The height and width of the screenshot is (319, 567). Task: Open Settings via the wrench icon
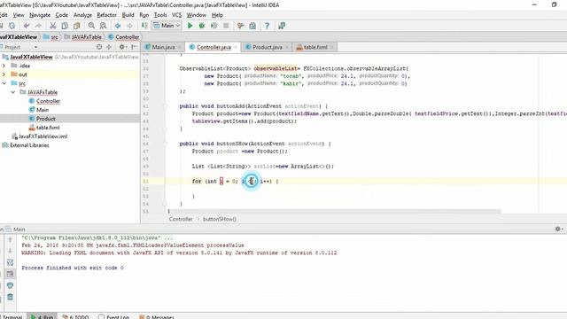point(240,26)
